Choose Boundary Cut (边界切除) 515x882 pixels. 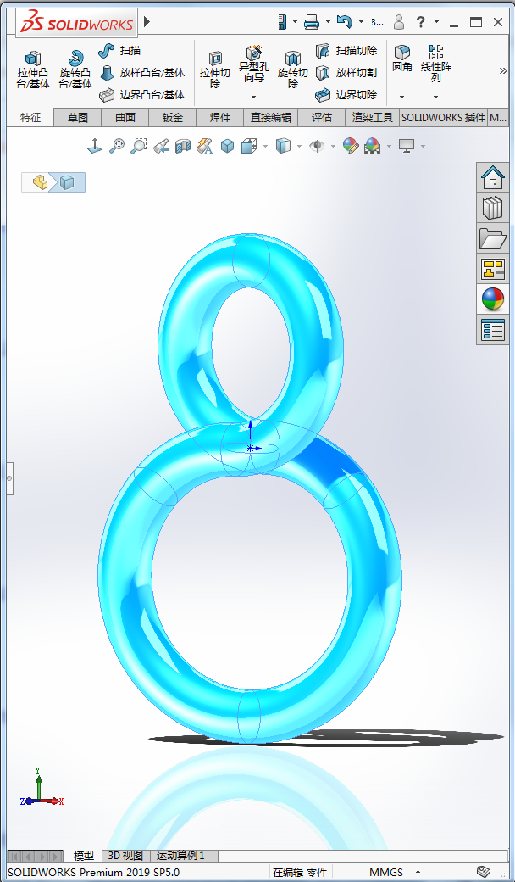(x=346, y=94)
